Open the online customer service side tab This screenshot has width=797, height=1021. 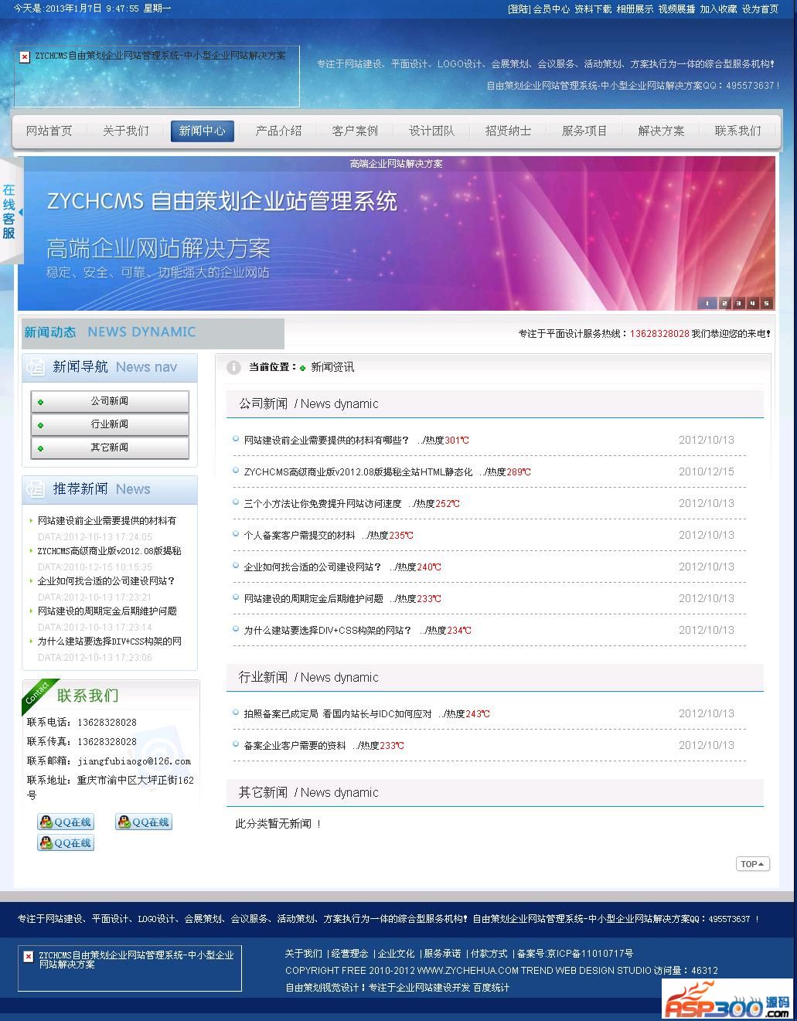[9, 211]
